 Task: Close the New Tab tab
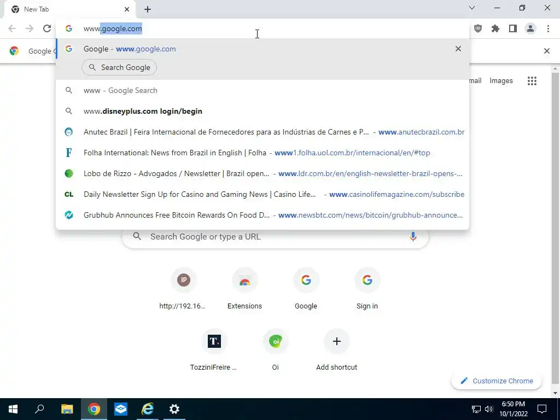(x=127, y=9)
